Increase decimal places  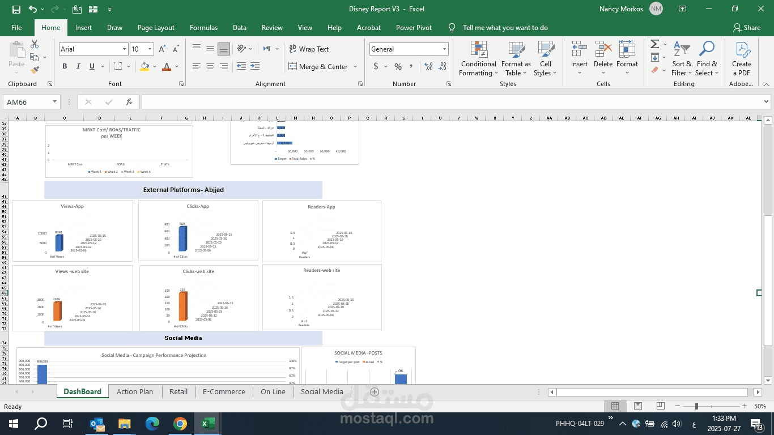428,67
